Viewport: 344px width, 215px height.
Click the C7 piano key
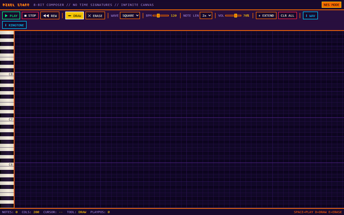coord(7,120)
